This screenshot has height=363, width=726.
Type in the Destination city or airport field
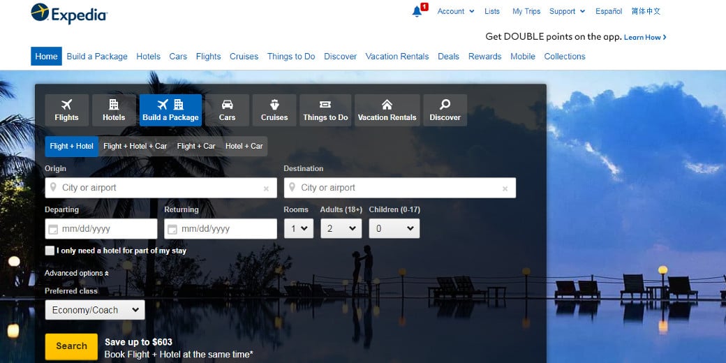click(398, 188)
